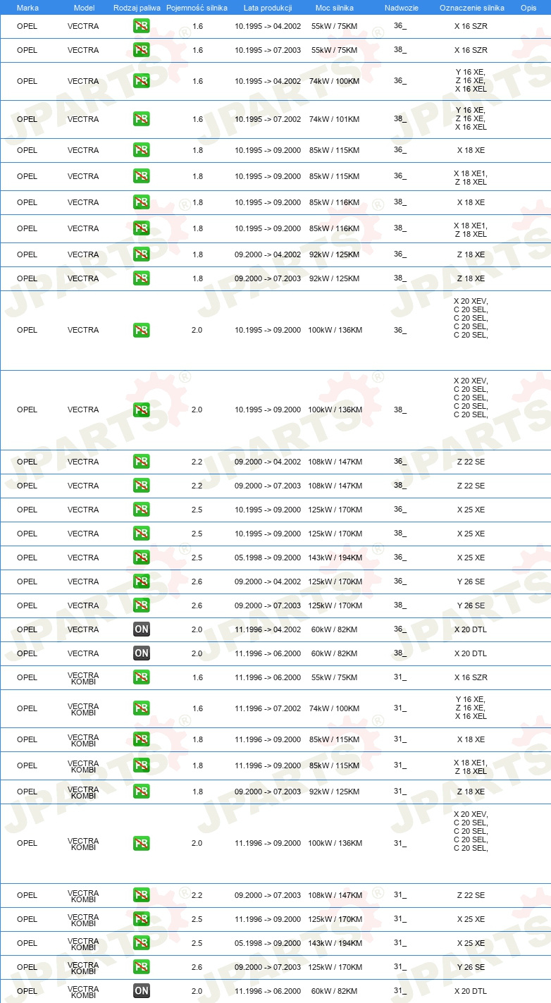Screen dimensions: 551x1003
Task: Click the Lata produkcji column header
Action: 268,8
